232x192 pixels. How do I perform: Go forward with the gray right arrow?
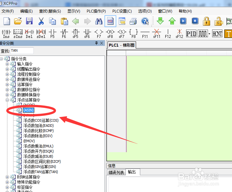click(x=88, y=21)
